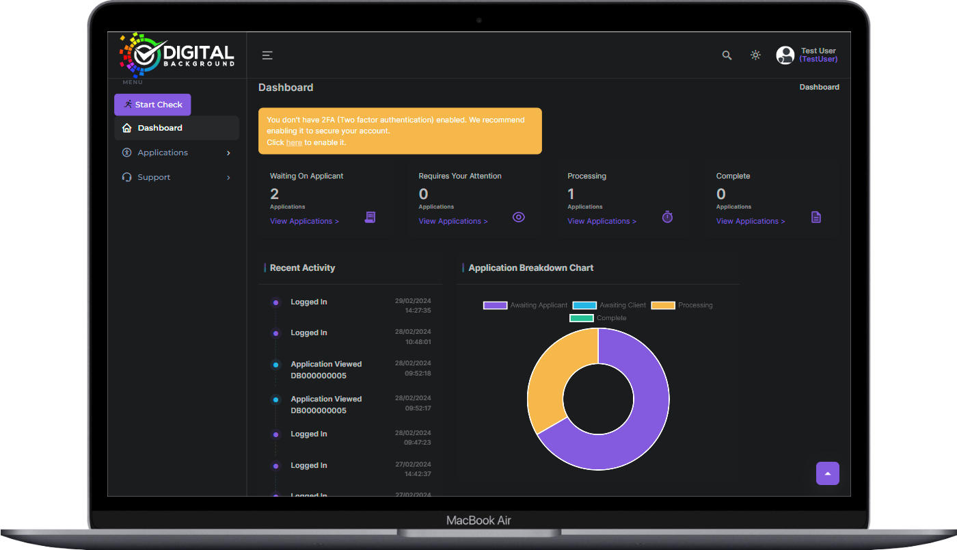Viewport: 957px width, 550px height.
Task: Click the document icon in Waiting On Applicant
Action: pyautogui.click(x=370, y=217)
